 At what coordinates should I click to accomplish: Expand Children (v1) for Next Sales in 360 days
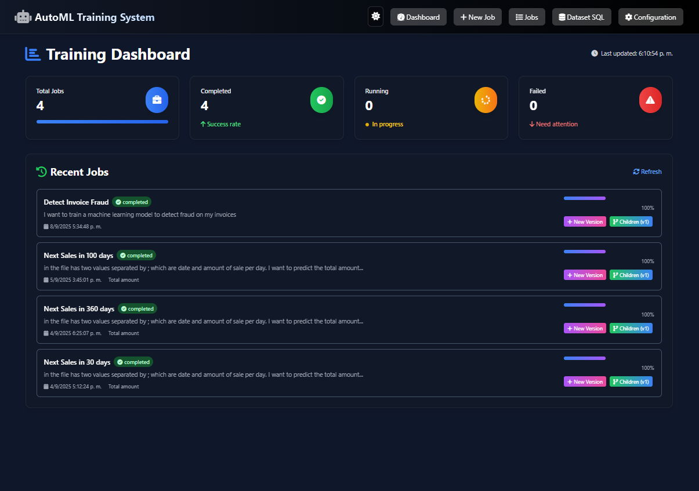point(631,329)
